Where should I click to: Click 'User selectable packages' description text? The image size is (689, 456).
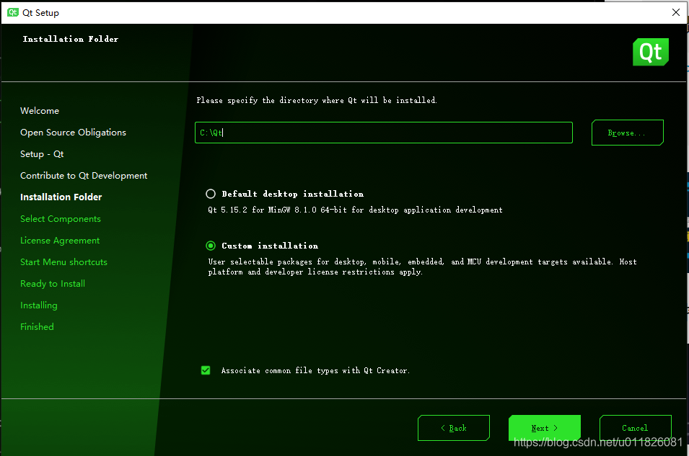(x=422, y=267)
